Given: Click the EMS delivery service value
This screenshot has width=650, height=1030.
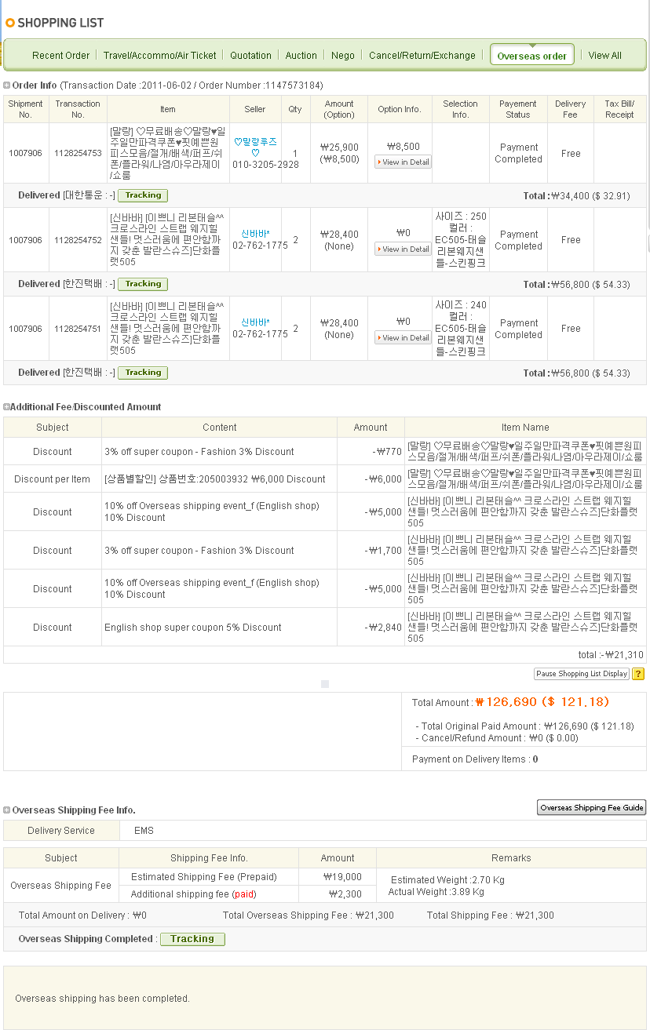Looking at the screenshot, I should pos(144,831).
